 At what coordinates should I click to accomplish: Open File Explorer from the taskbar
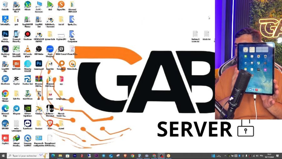(60, 156)
